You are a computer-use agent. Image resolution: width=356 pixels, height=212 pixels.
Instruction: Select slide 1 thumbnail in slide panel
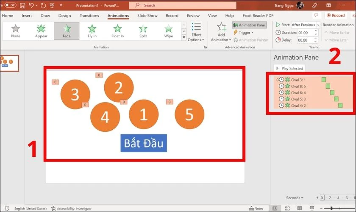click(x=9, y=63)
